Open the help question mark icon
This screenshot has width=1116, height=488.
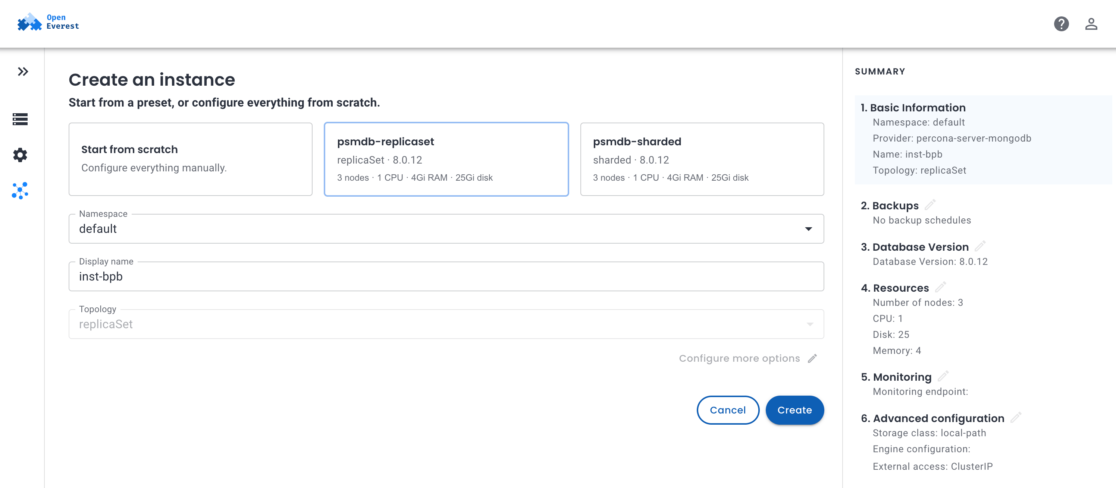(1061, 24)
